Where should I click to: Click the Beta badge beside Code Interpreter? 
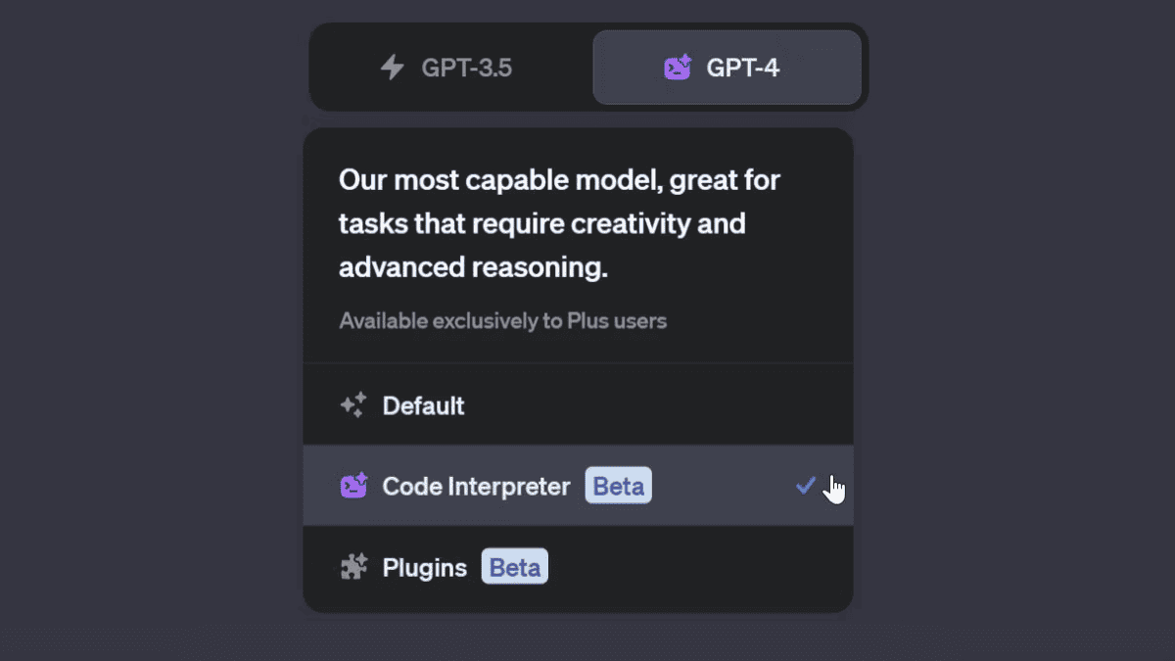coord(618,485)
